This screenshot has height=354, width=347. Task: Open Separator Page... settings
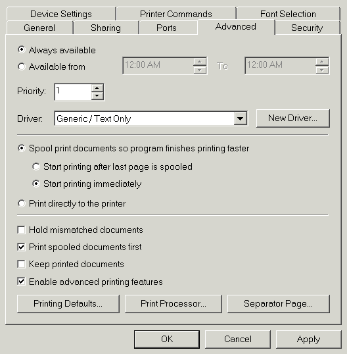279,303
